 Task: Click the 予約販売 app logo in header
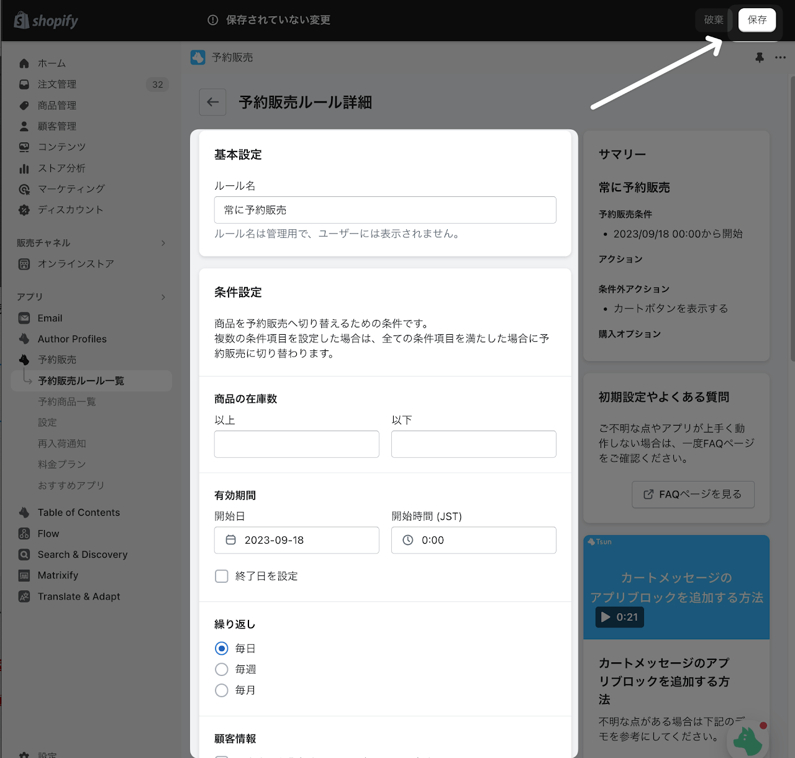pyautogui.click(x=198, y=57)
